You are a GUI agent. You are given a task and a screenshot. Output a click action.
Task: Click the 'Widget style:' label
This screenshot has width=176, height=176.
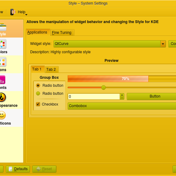[x=40, y=44]
